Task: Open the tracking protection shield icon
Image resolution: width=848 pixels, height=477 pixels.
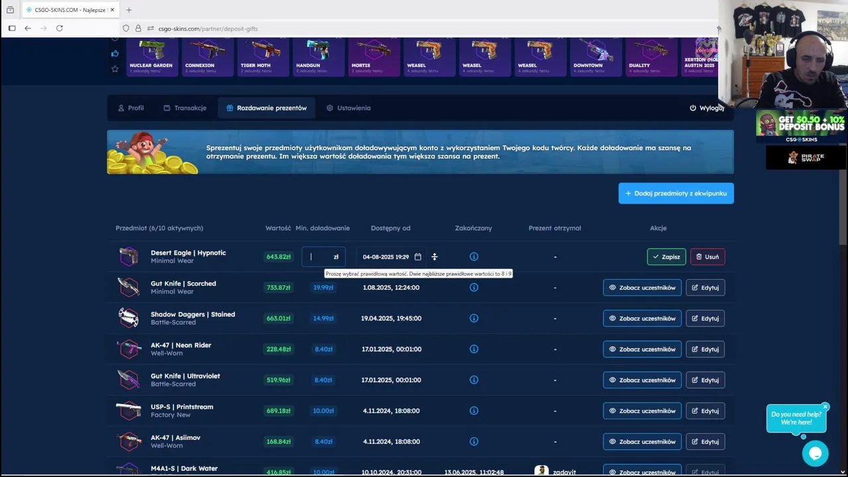Action: 126,28
